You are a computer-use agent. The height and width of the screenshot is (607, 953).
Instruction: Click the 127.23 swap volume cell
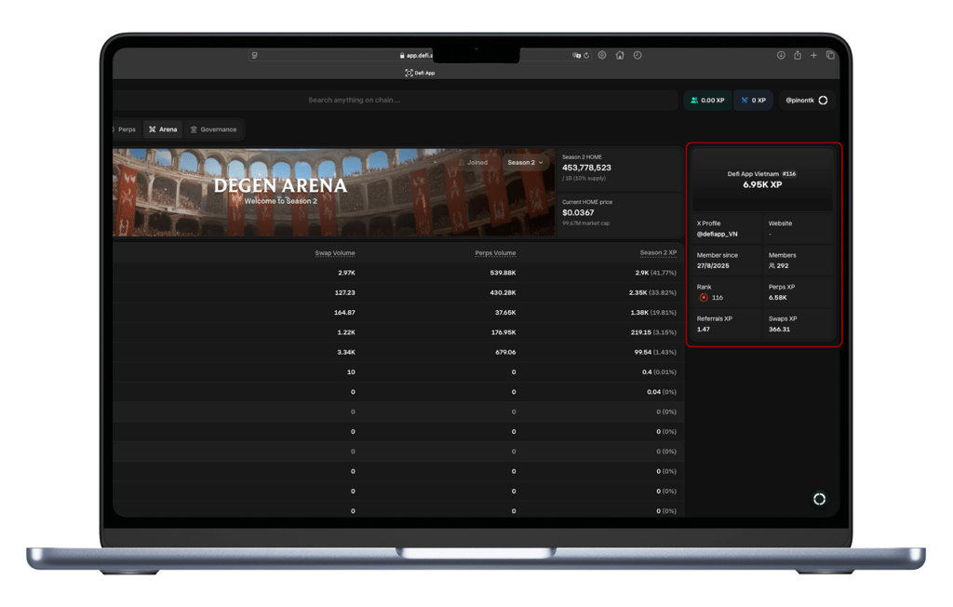pos(344,292)
